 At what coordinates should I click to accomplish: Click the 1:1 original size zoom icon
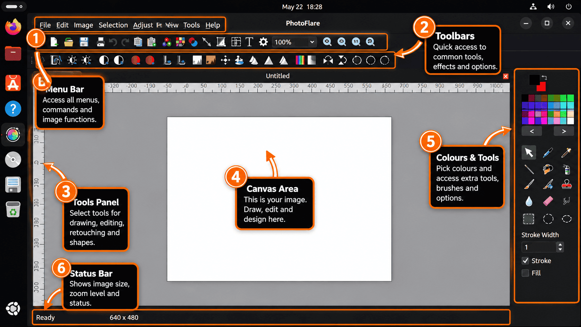[356, 42]
